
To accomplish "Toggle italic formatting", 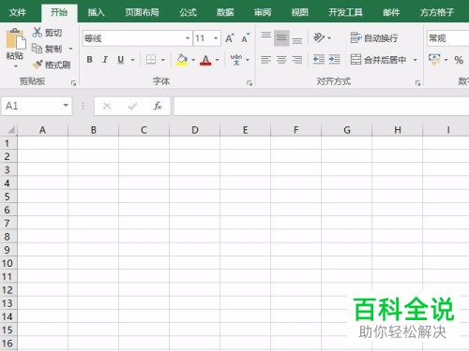I will (x=105, y=59).
